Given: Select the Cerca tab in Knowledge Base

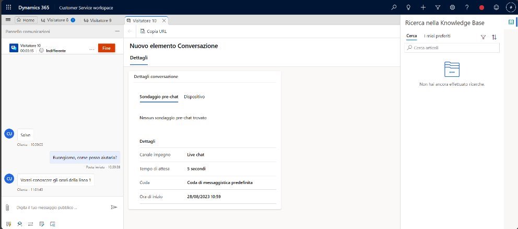Looking at the screenshot, I should [411, 36].
